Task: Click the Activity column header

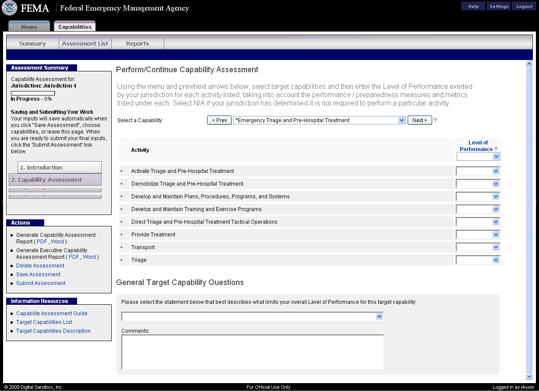Action: (x=140, y=150)
